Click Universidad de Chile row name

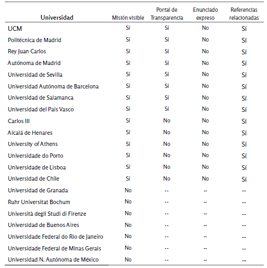[x=34, y=178]
